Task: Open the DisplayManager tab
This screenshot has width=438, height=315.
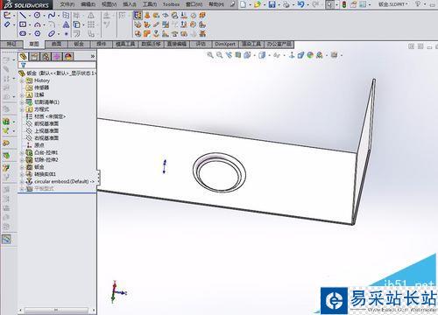Action: [68, 56]
